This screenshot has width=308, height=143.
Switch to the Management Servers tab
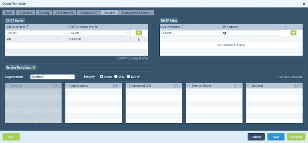point(137,13)
